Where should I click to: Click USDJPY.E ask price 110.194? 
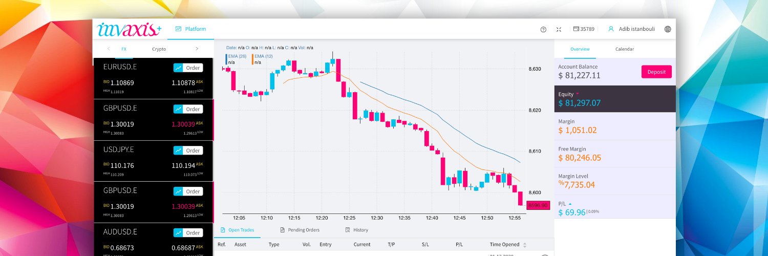(x=183, y=165)
